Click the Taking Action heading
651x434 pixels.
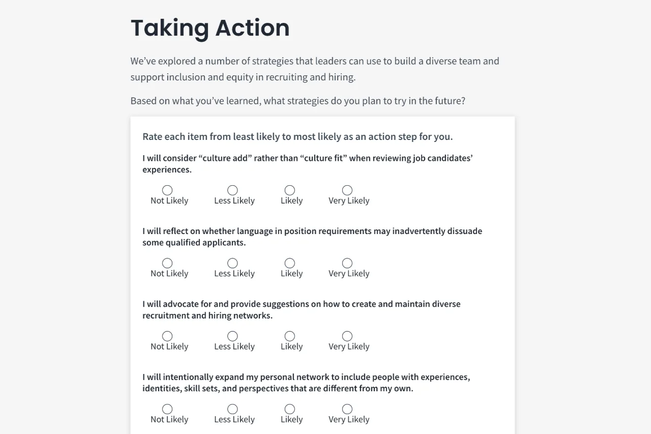[210, 28]
